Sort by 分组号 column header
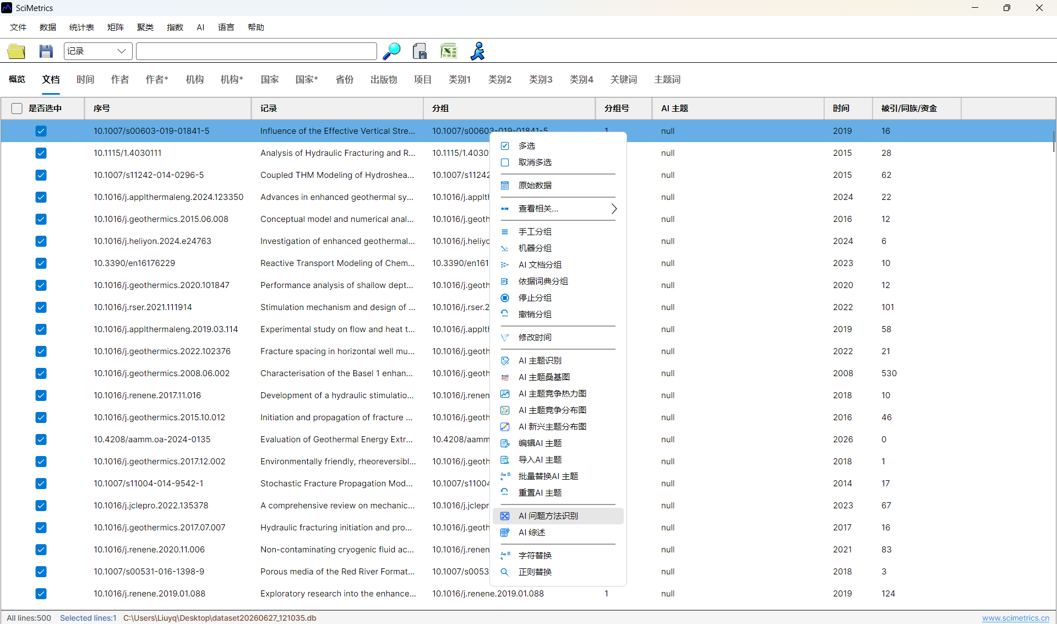This screenshot has height=624, width=1057. pyautogui.click(x=624, y=108)
